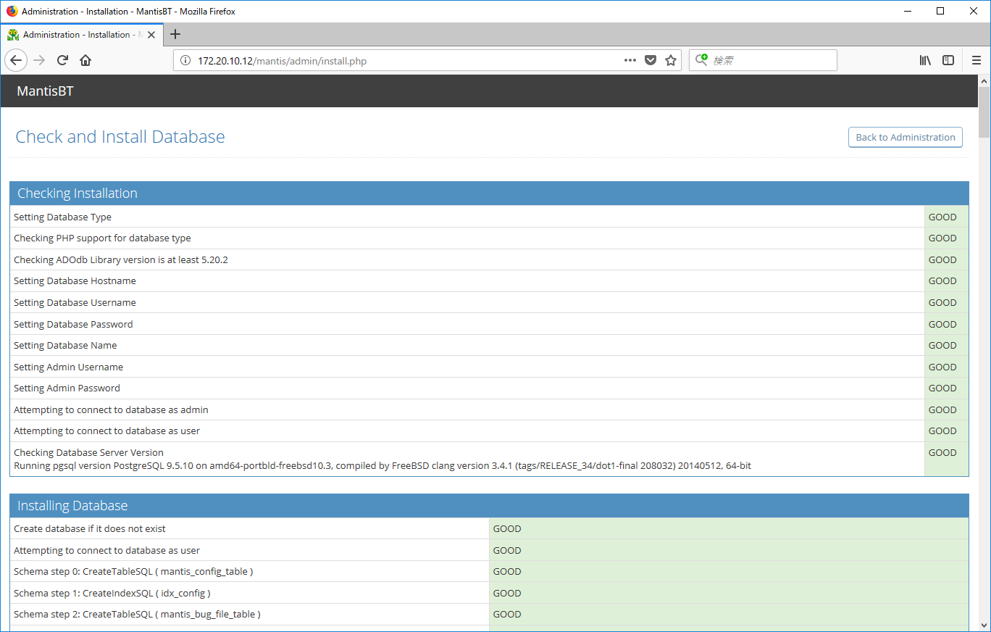Click GOOD beside the ADOdb Library check
The image size is (991, 632).
[x=942, y=259]
